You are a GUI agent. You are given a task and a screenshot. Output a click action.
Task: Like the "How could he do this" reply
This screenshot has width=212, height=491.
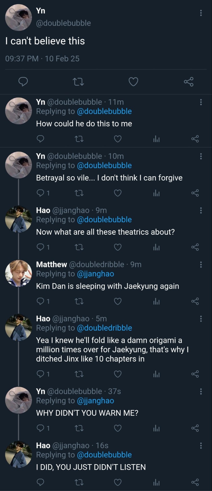pos(118,139)
